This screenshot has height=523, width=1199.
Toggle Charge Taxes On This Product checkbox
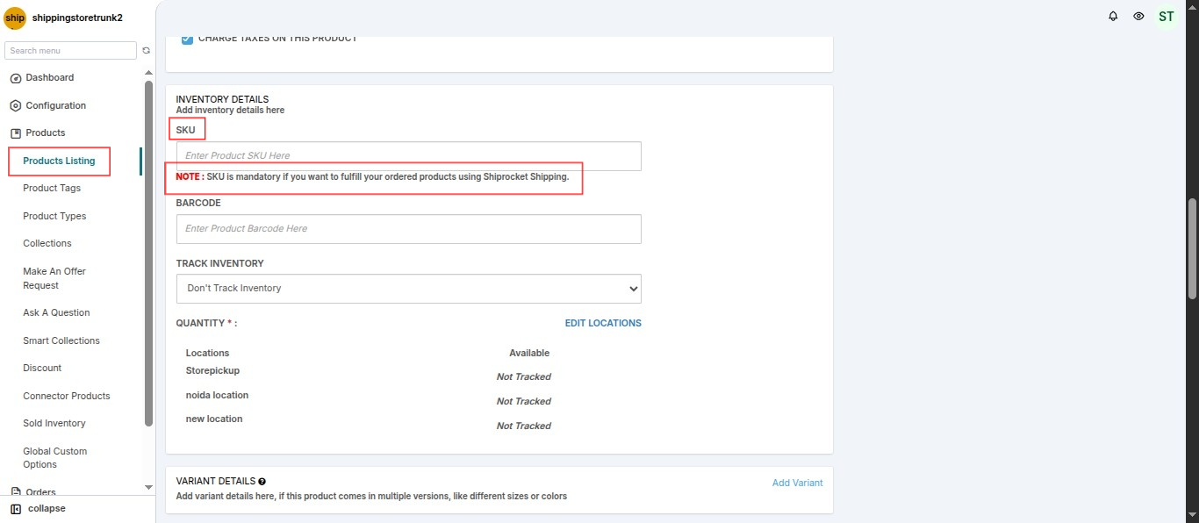tap(187, 39)
